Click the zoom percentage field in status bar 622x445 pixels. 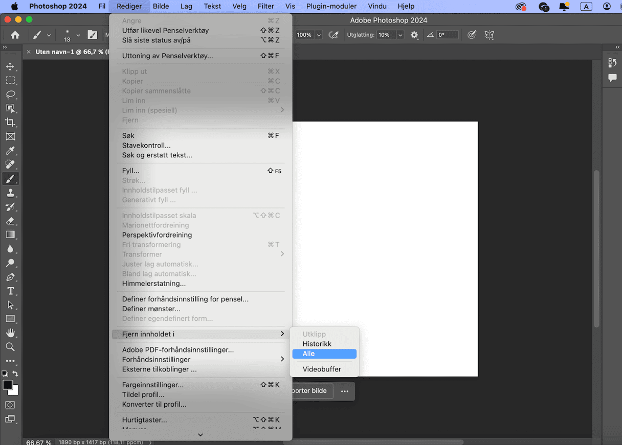39,442
